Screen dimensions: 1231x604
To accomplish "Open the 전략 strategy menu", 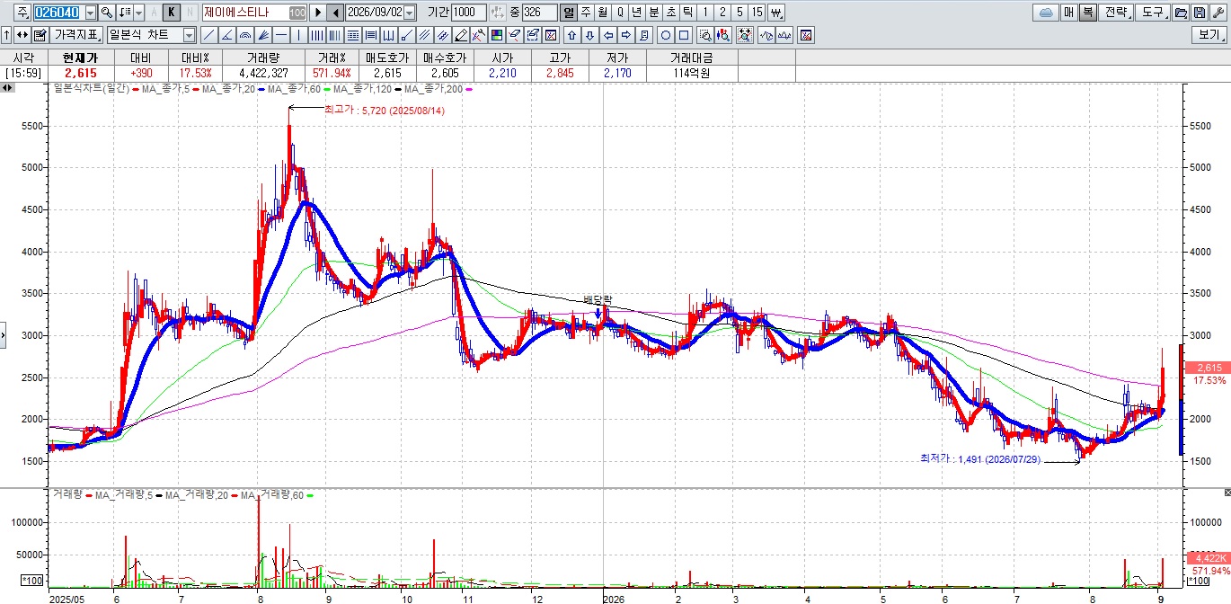I will pyautogui.click(x=1116, y=13).
